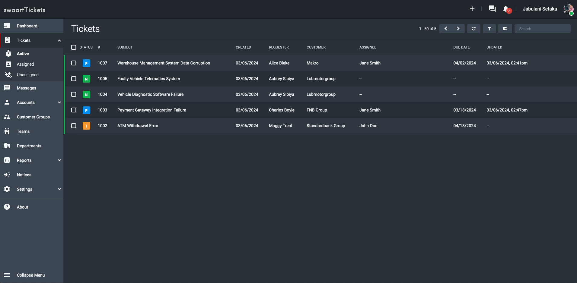Click the list view options icon
The image size is (577, 283).
tap(505, 29)
